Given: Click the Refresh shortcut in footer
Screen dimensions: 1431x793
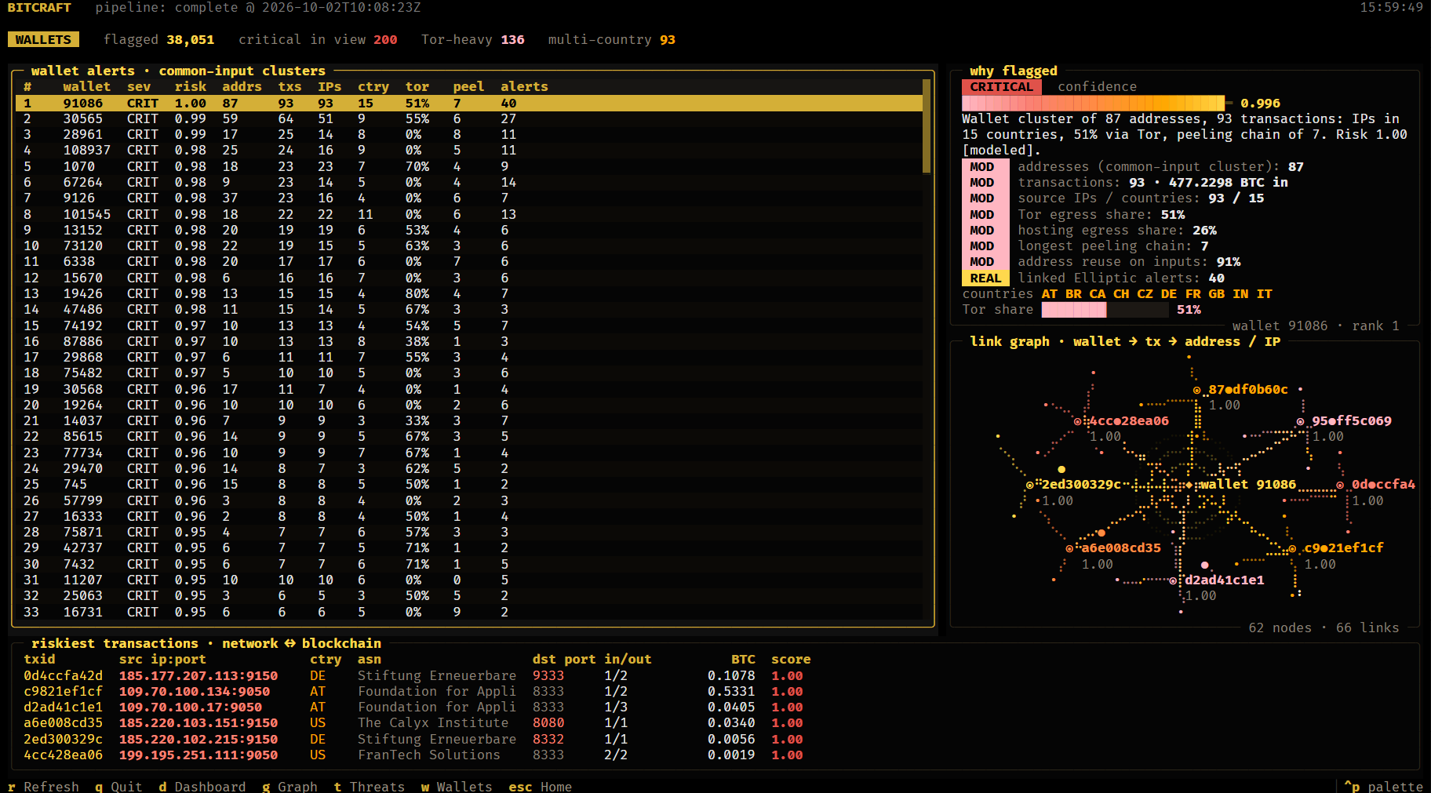Looking at the screenshot, I should [44, 786].
